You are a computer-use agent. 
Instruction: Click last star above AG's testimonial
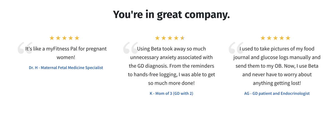coord(288,38)
